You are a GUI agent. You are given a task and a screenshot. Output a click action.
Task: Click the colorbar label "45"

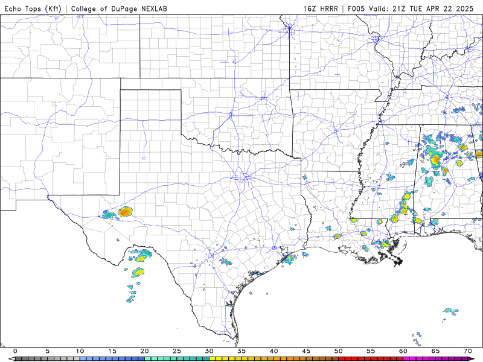[306, 351]
